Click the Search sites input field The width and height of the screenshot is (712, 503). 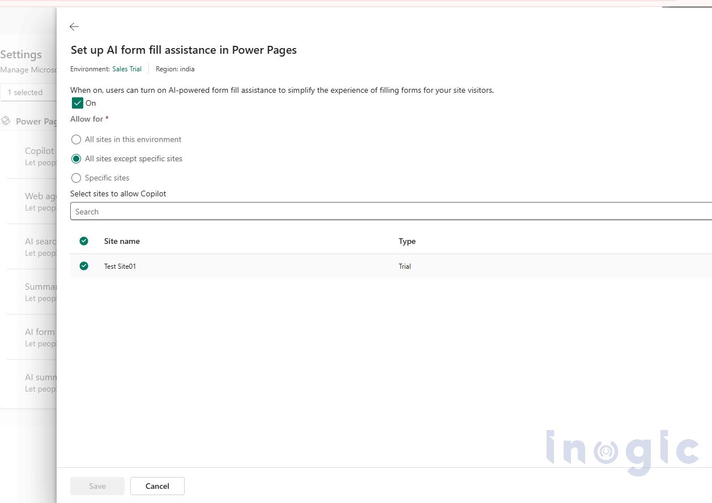click(391, 211)
